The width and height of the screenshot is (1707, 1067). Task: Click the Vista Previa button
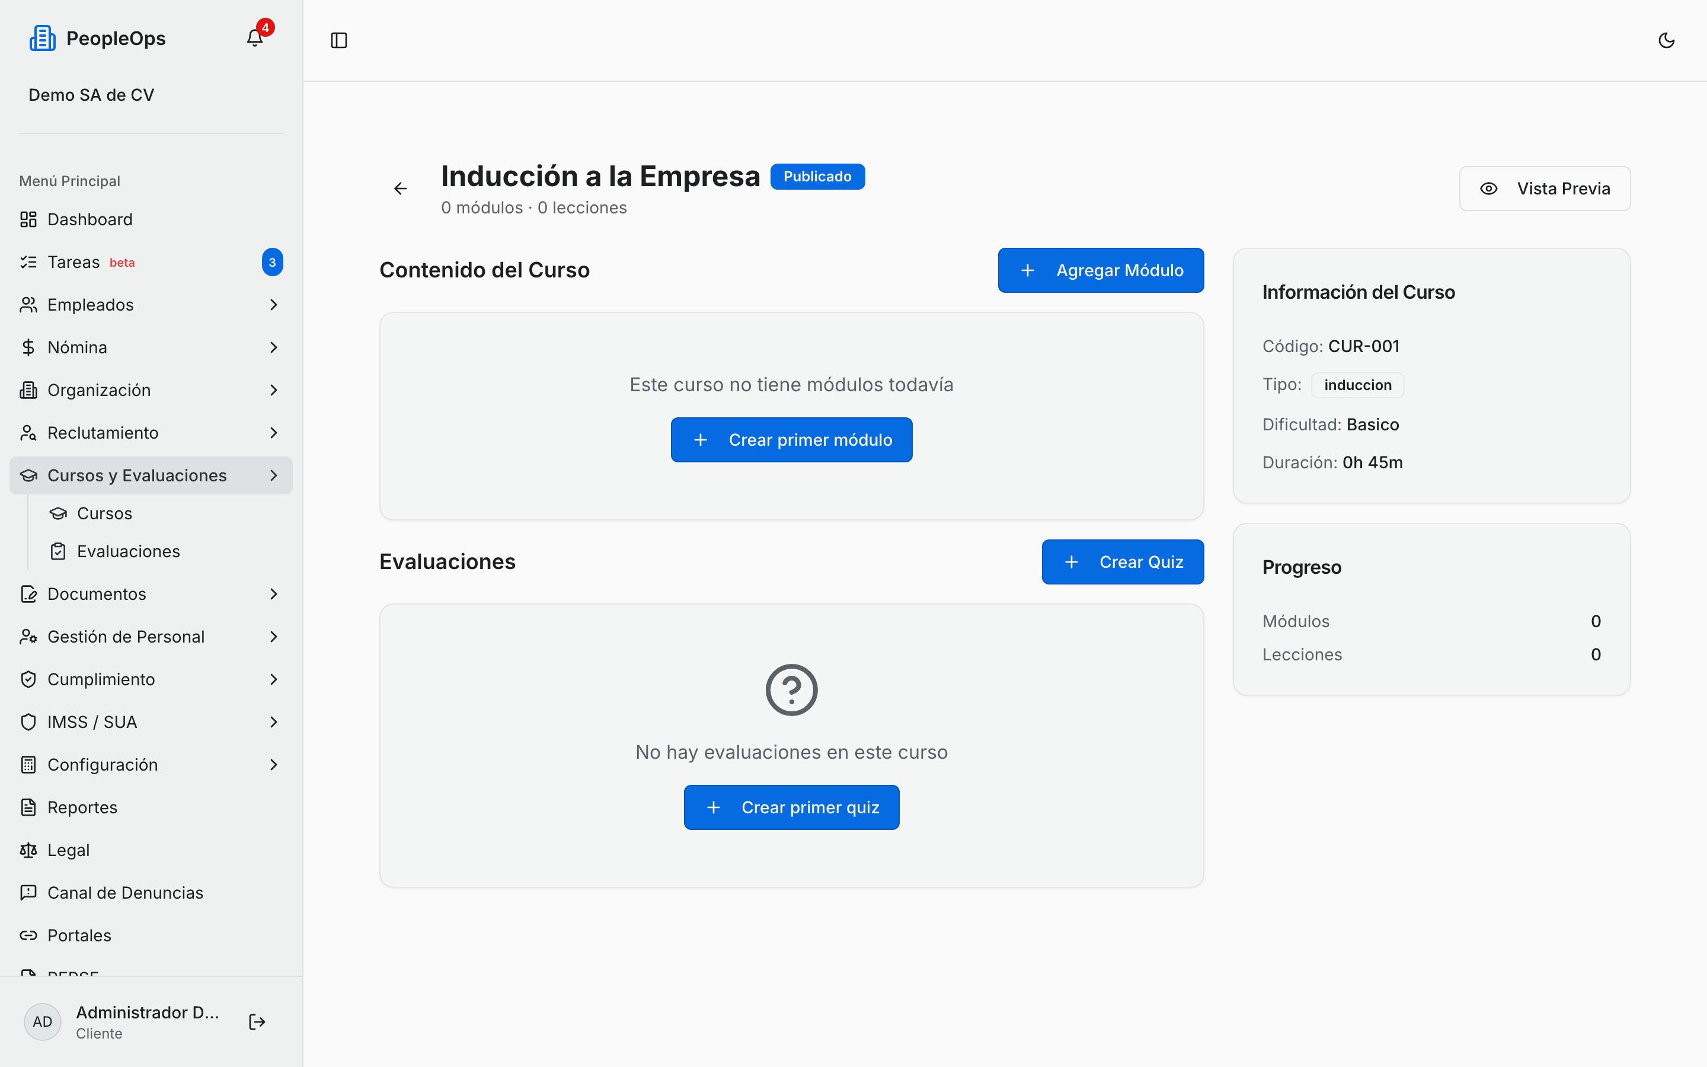click(x=1545, y=189)
